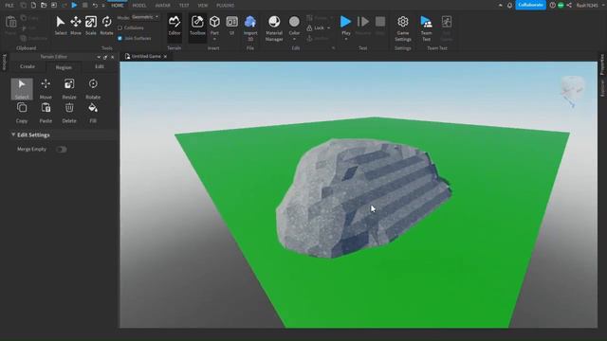Open the Region tab in Terrain Editor
The width and height of the screenshot is (607, 341).
64,67
